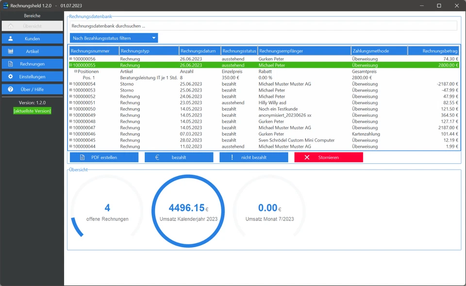Screen dimensions: 466x286
Task: Expand invoice row 100000056
Action: tap(71, 59)
